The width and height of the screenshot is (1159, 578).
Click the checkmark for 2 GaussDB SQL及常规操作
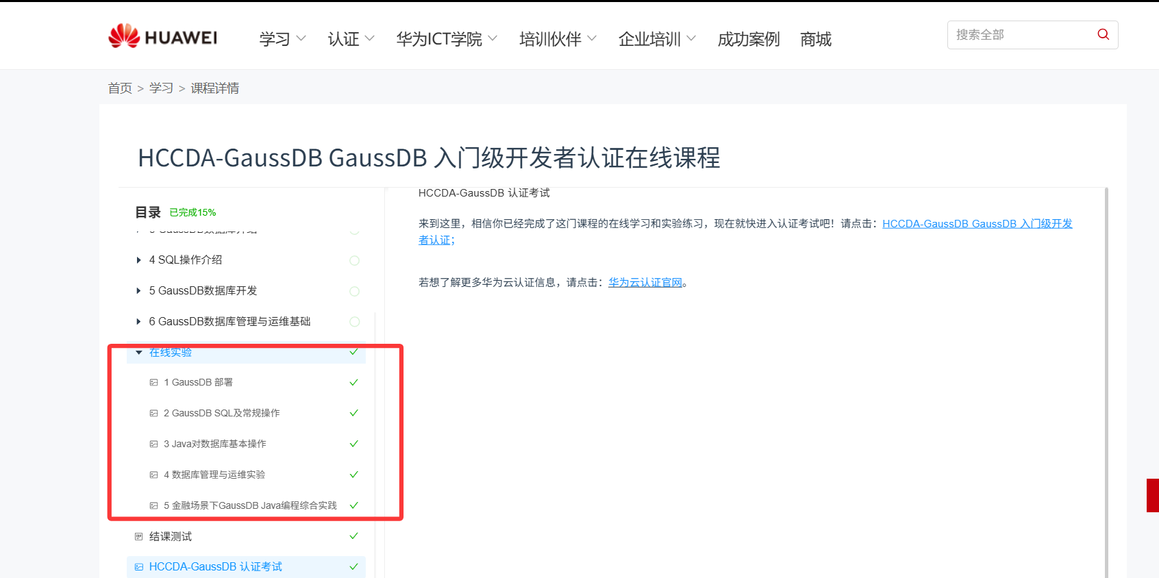click(x=354, y=413)
